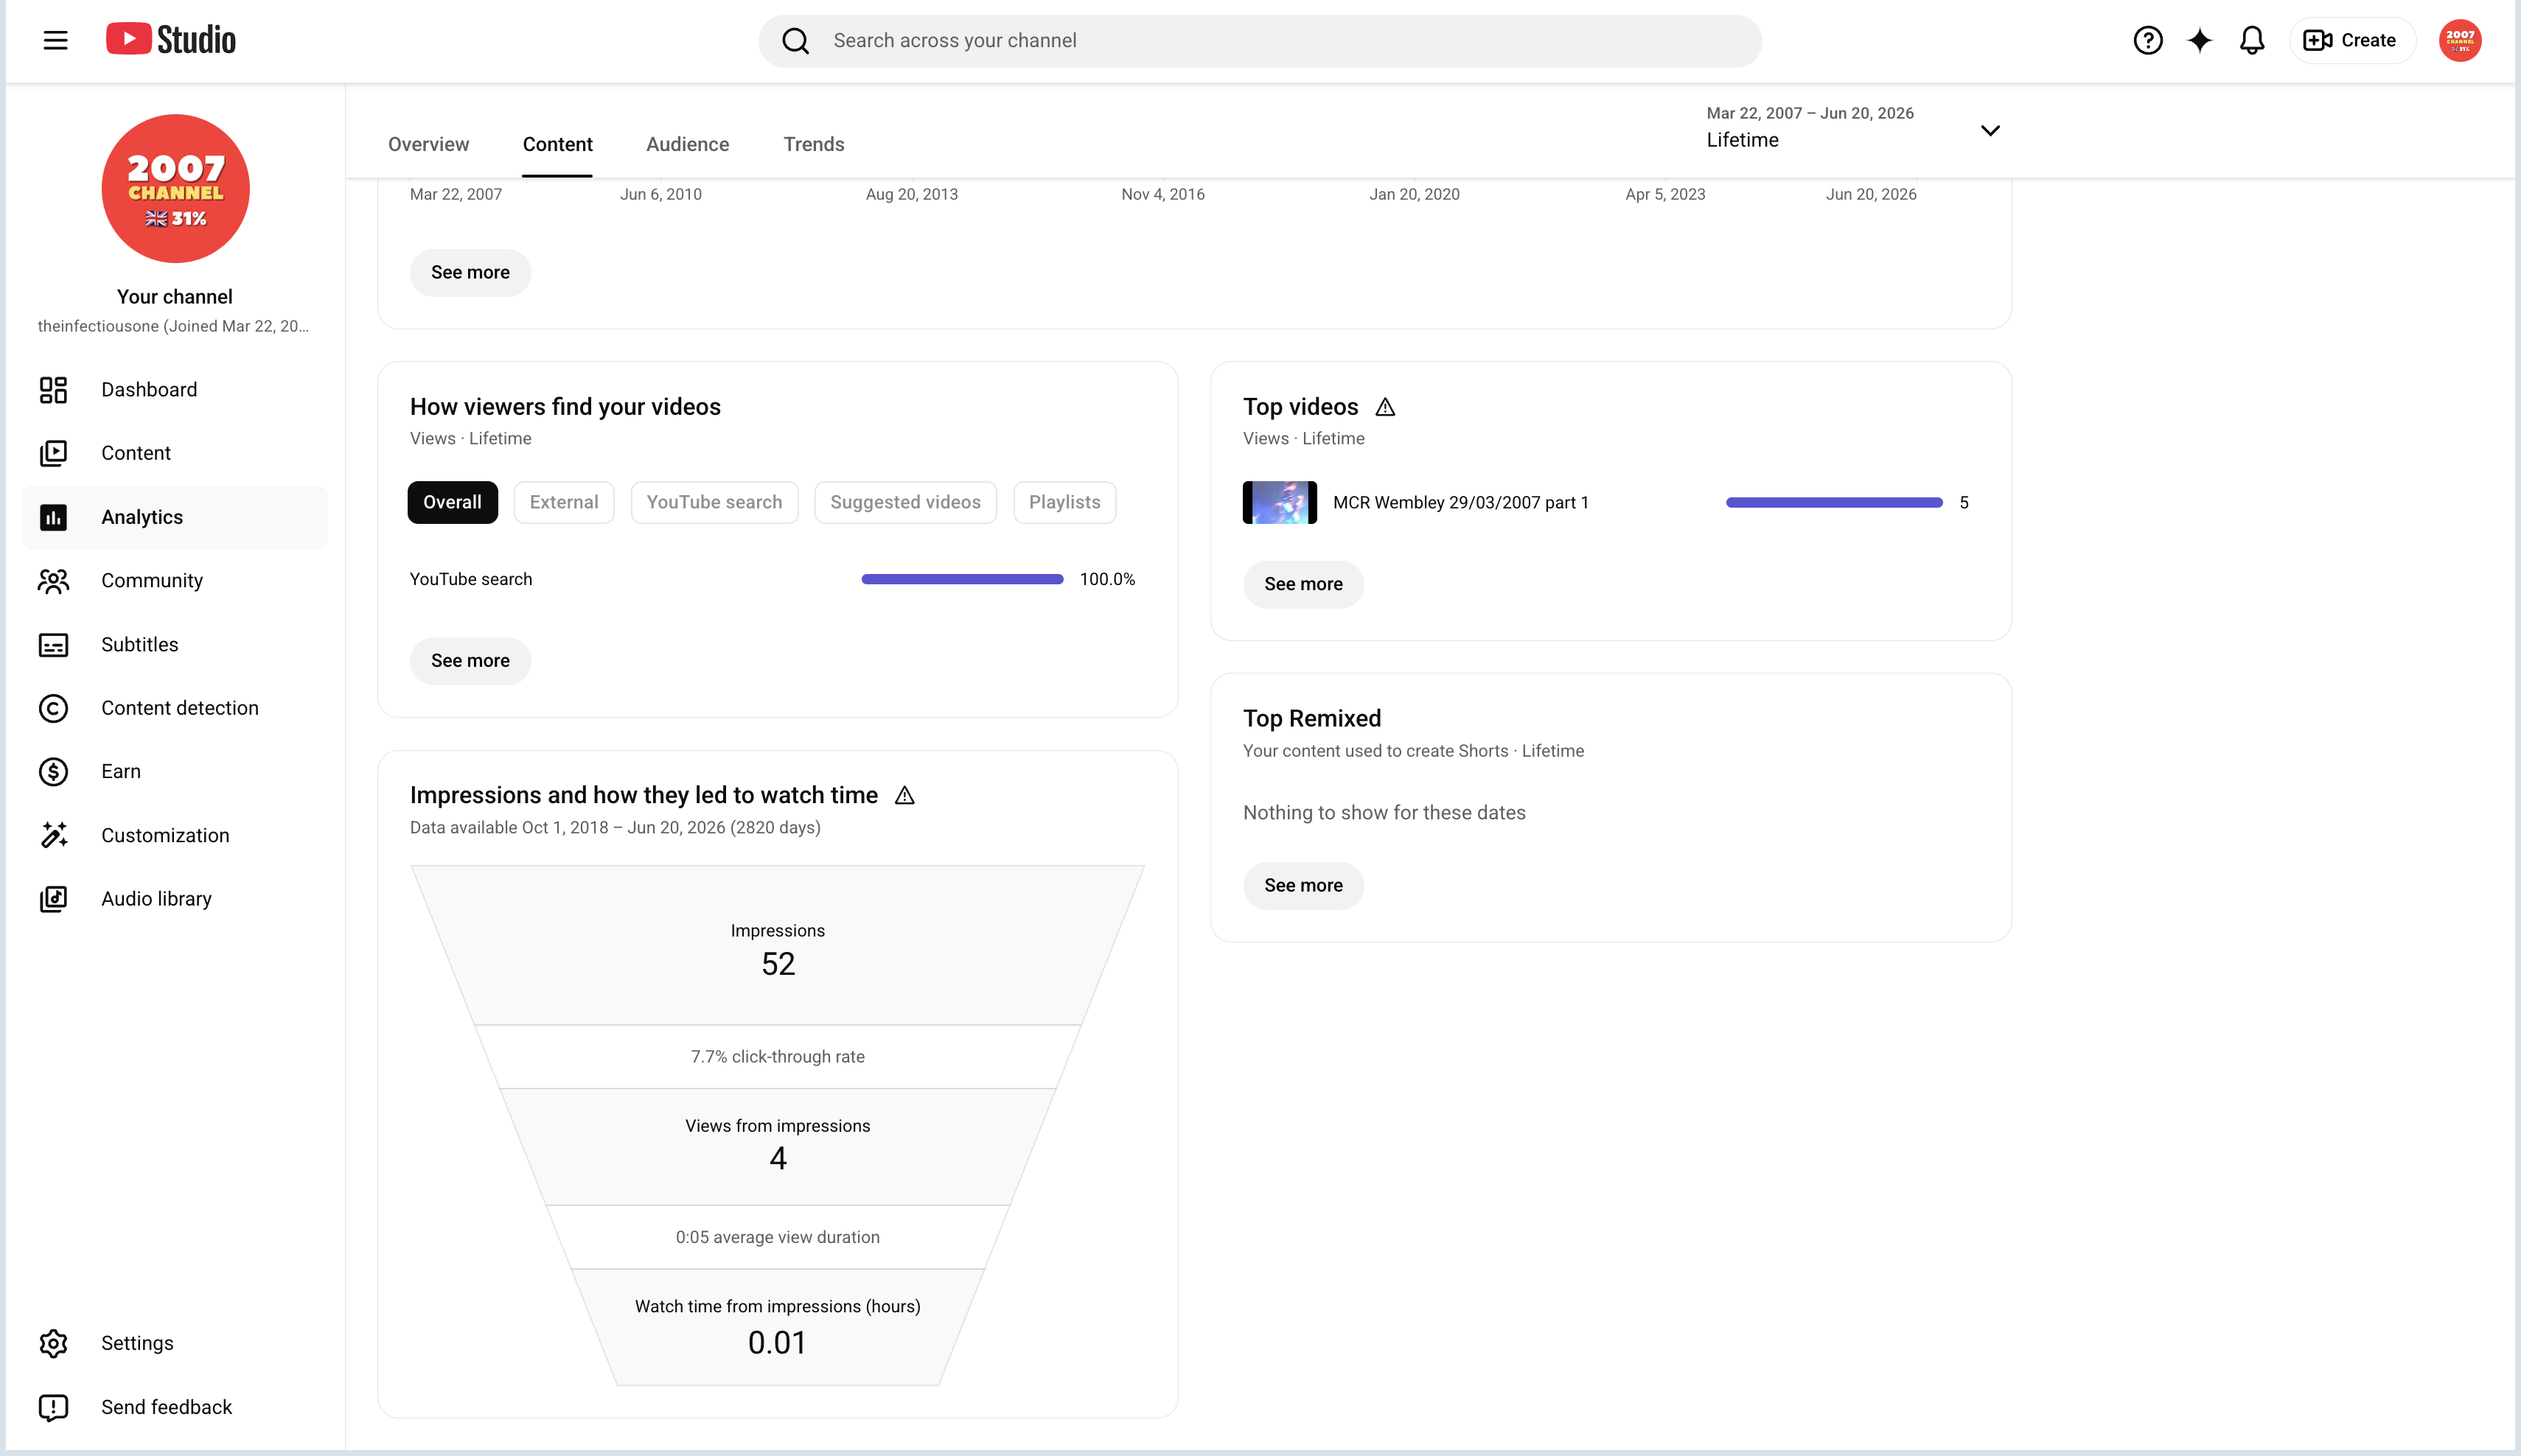Click the YouTube search 100.0% progress bar
Viewport: 2521px width, 1456px height.
pos(963,579)
